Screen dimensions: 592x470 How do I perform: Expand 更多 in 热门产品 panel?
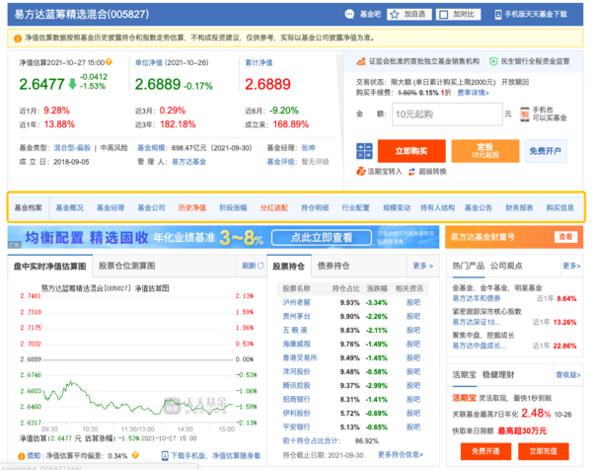coord(571,266)
